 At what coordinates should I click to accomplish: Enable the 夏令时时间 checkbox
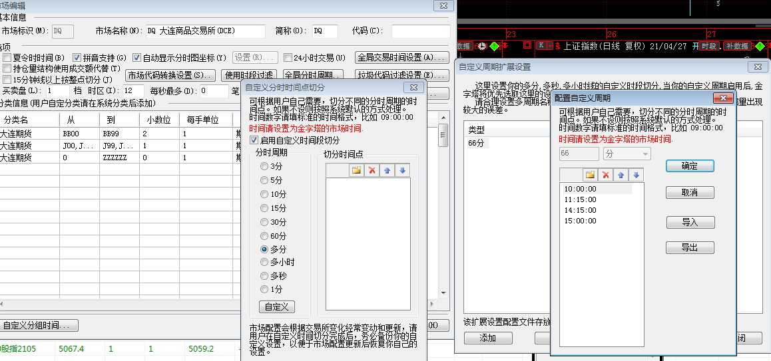(x=7, y=58)
